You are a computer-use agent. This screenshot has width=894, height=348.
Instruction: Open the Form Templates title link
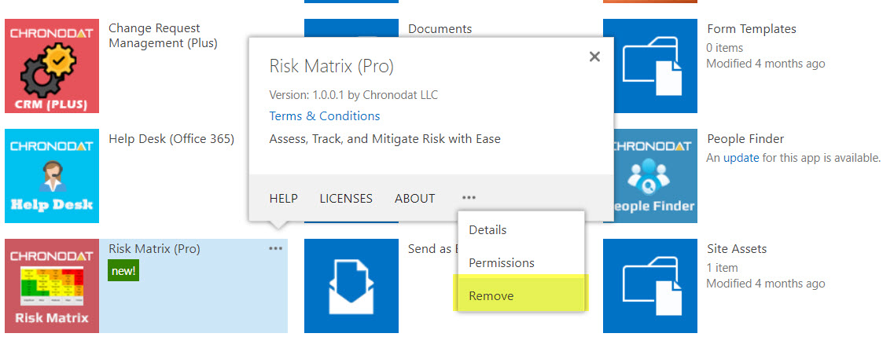752,29
